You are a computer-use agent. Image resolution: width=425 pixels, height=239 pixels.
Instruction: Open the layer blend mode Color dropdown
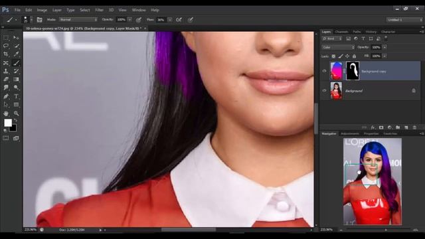(338, 47)
